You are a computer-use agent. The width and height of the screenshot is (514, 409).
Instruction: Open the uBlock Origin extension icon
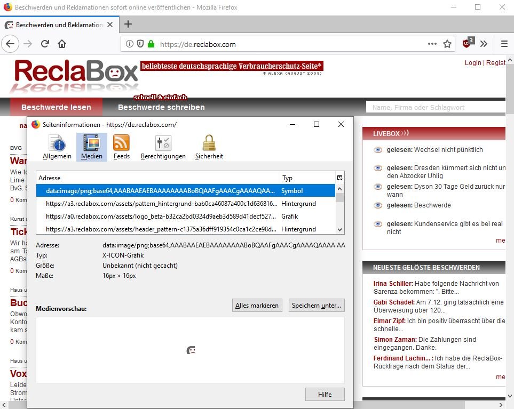coord(468,43)
